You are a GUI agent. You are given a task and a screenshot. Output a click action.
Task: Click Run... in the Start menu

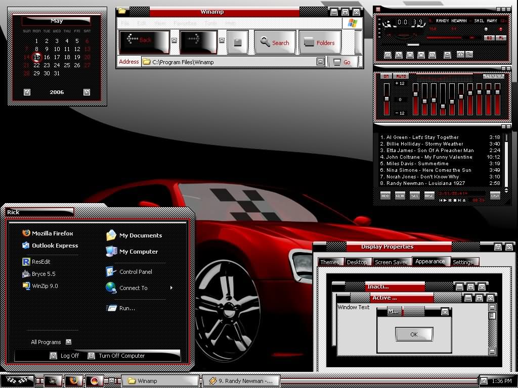(x=120, y=308)
